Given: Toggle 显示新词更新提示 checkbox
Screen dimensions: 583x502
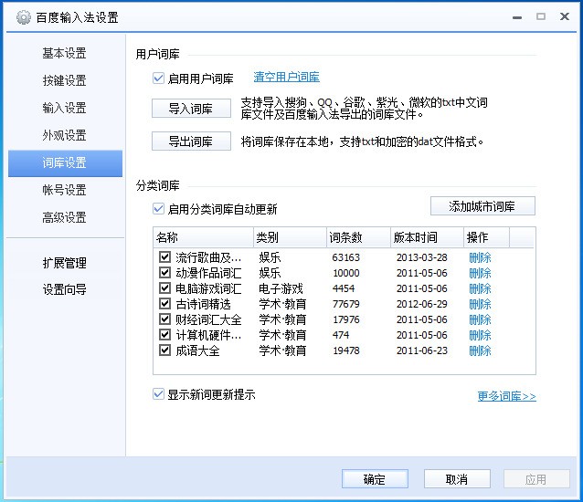Looking at the screenshot, I should tap(160, 394).
